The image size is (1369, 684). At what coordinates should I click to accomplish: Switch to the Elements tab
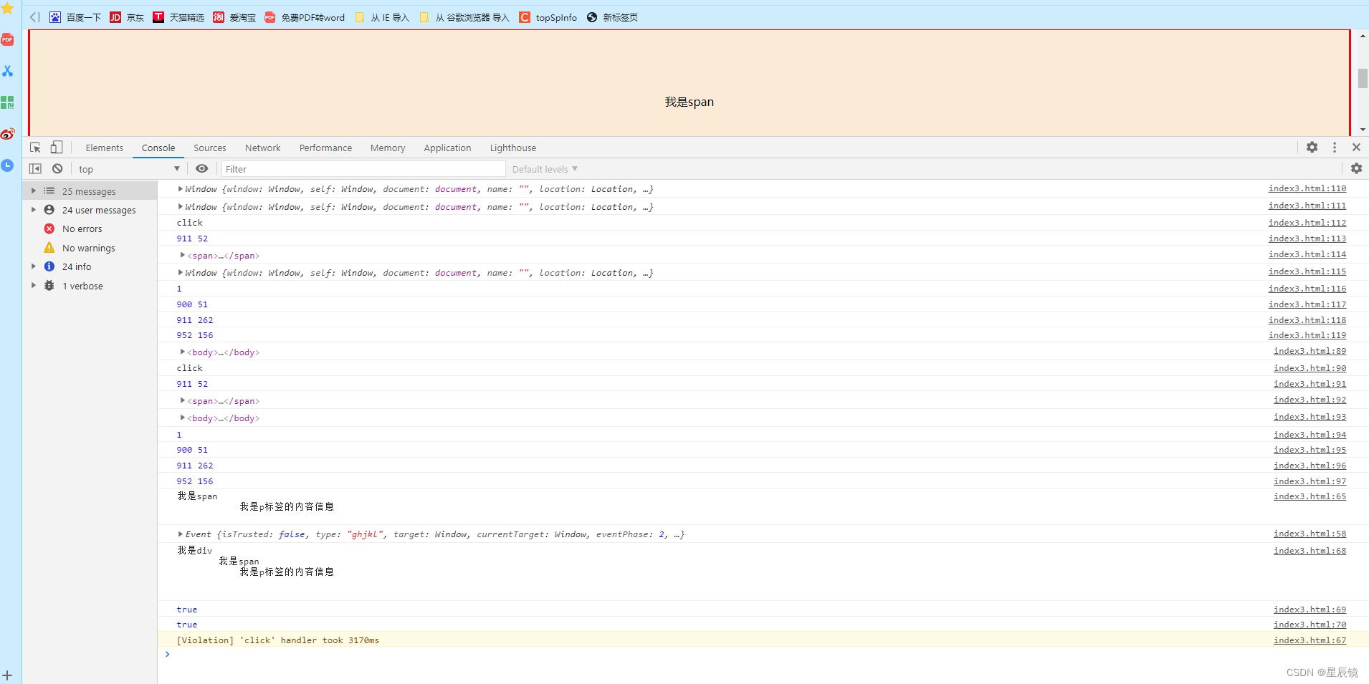pos(105,148)
